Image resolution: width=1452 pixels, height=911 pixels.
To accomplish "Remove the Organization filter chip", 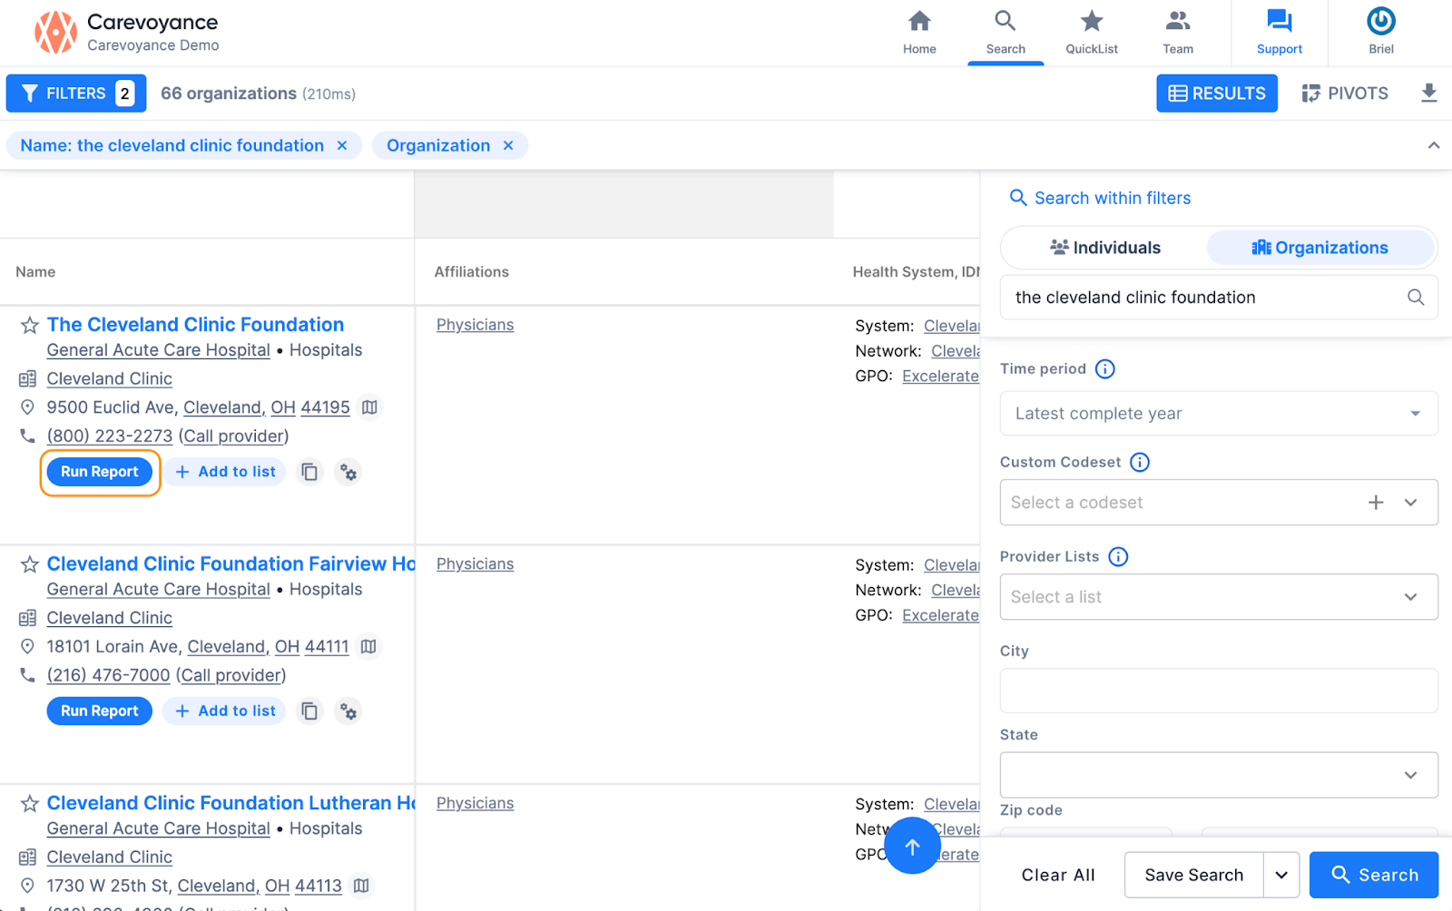I will coord(508,146).
